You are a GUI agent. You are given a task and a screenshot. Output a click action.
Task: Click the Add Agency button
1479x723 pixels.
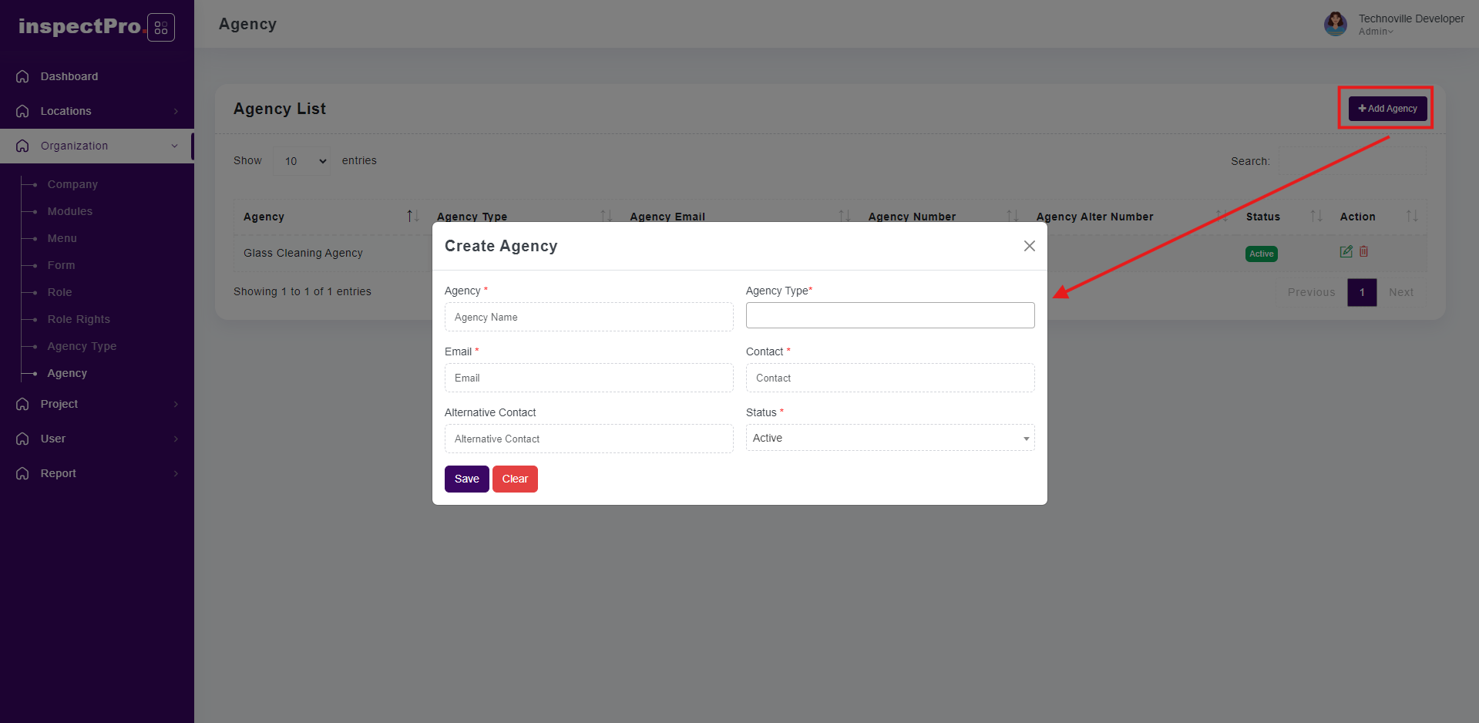(1387, 109)
